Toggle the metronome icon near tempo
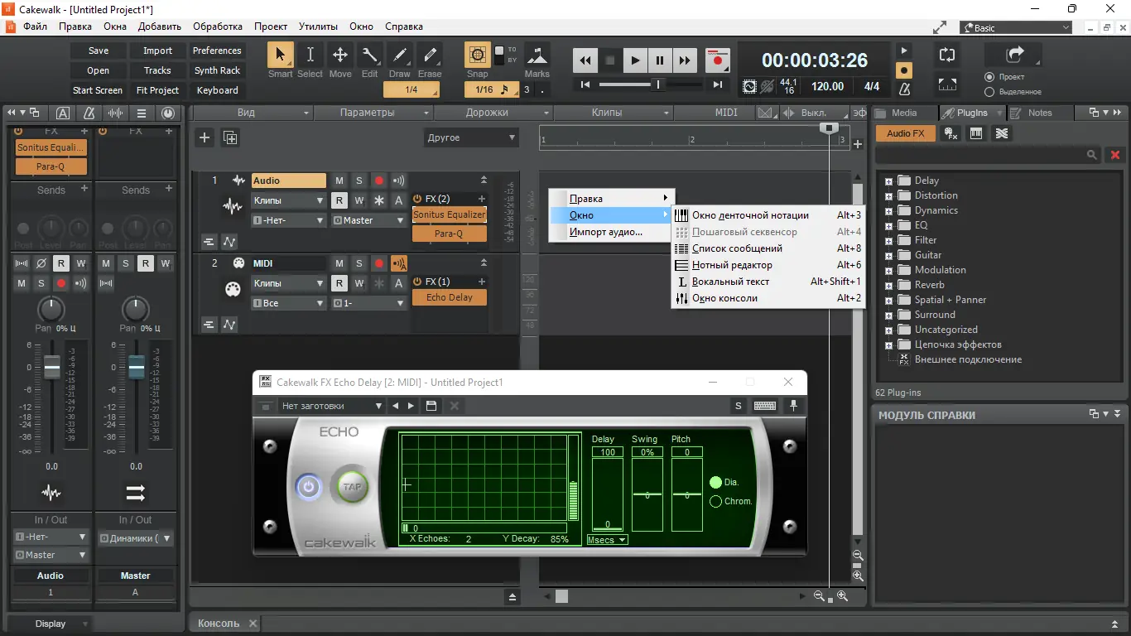The image size is (1131, 636). tap(905, 89)
